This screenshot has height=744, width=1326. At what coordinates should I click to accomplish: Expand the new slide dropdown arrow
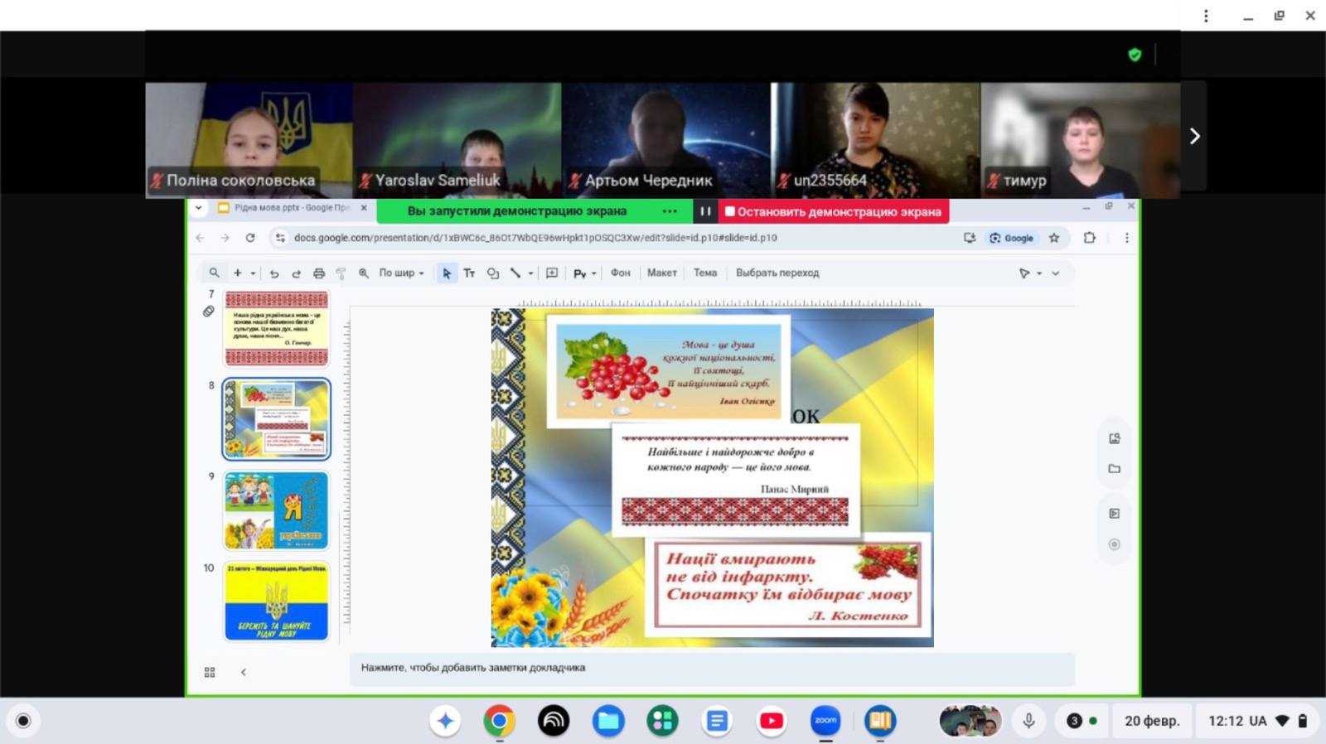253,273
